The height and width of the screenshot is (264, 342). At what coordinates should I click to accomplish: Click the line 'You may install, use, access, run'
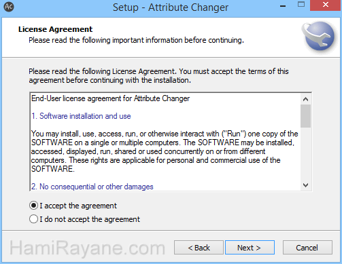(x=165, y=134)
